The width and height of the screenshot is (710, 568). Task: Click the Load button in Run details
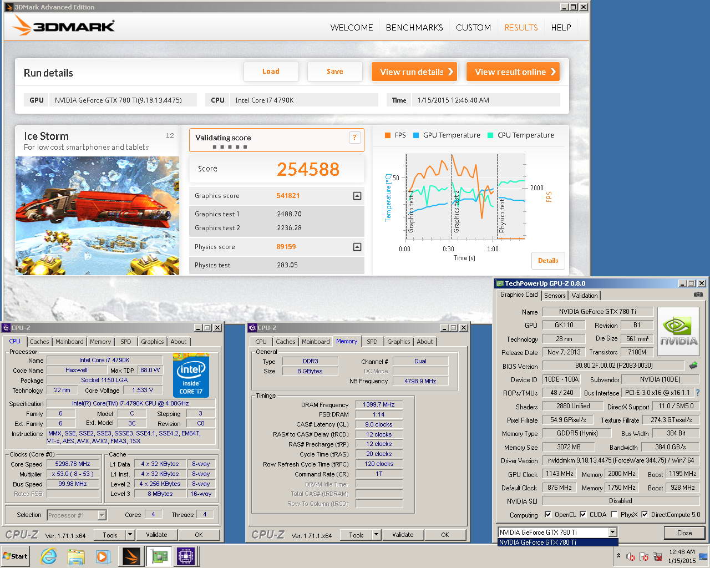[271, 72]
